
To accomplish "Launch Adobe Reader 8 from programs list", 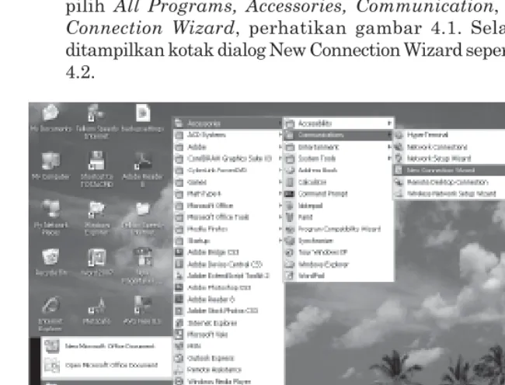I will [228, 300].
